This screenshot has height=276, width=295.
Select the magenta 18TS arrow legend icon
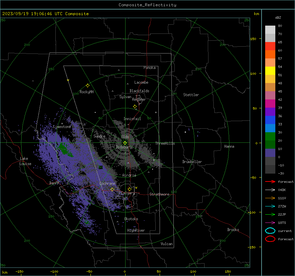tap(270, 223)
